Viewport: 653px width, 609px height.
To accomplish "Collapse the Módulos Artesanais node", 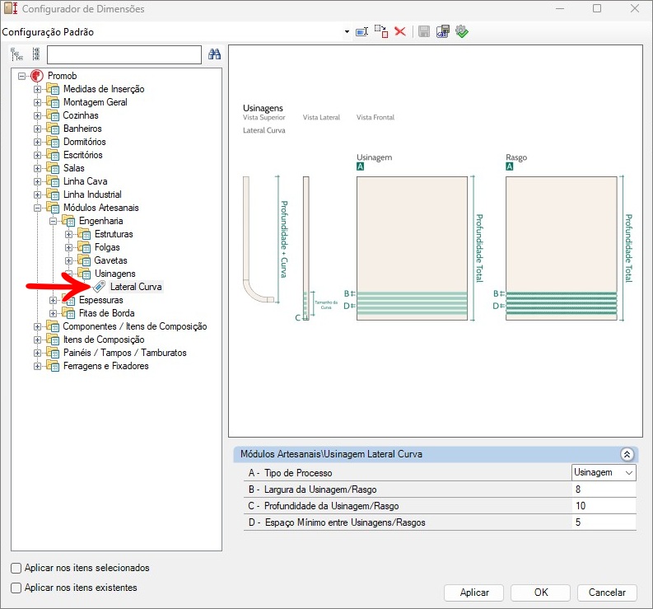I will [38, 208].
